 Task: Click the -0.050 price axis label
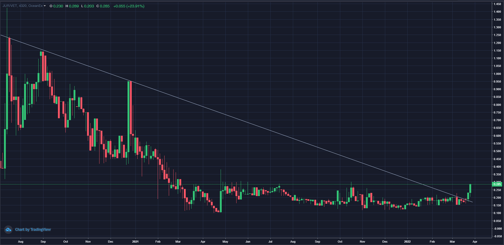(497, 236)
